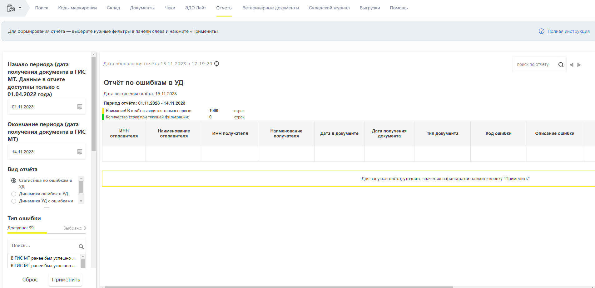Click the 'ИНН отправителя' column header
The height and width of the screenshot is (288, 595).
tap(124, 133)
